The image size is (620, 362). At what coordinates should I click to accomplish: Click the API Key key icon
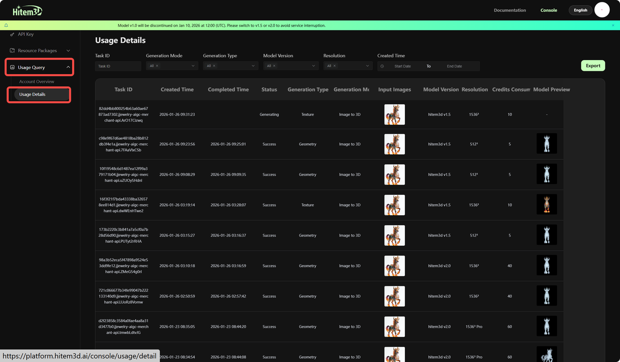point(12,34)
